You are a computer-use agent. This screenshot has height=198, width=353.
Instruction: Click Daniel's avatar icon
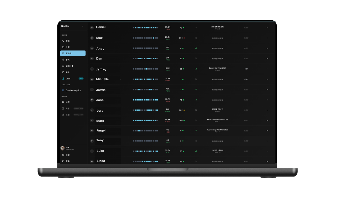(x=92, y=28)
